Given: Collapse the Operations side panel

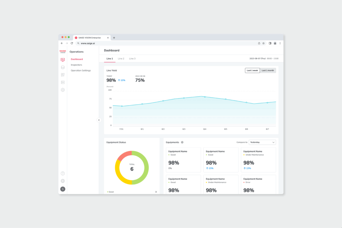Looking at the screenshot, I should (99, 120).
